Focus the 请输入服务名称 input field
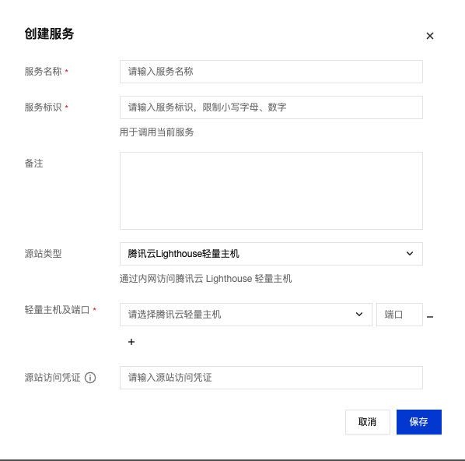Image resolution: width=465 pixels, height=461 pixels. (x=271, y=72)
